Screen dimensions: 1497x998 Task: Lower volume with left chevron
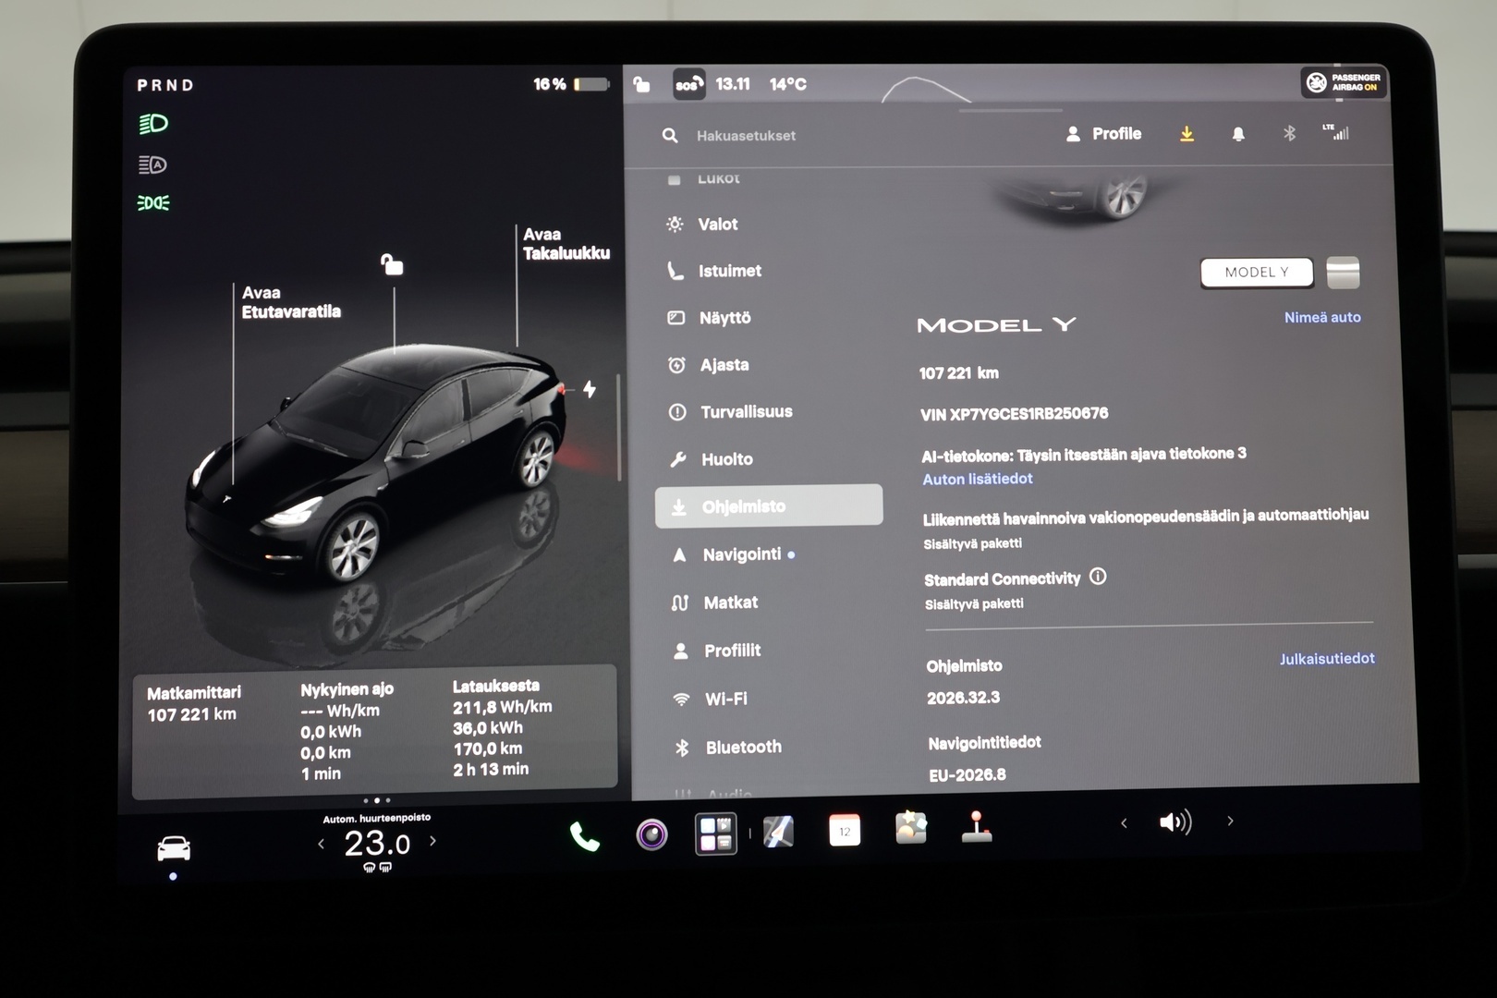[x=1124, y=822]
